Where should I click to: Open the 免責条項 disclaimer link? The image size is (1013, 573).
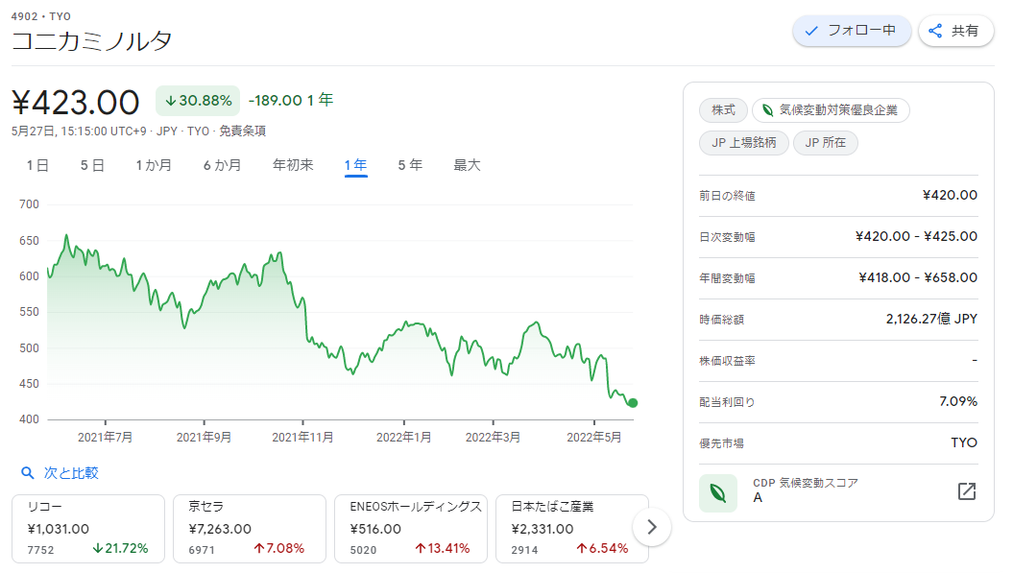[x=242, y=131]
